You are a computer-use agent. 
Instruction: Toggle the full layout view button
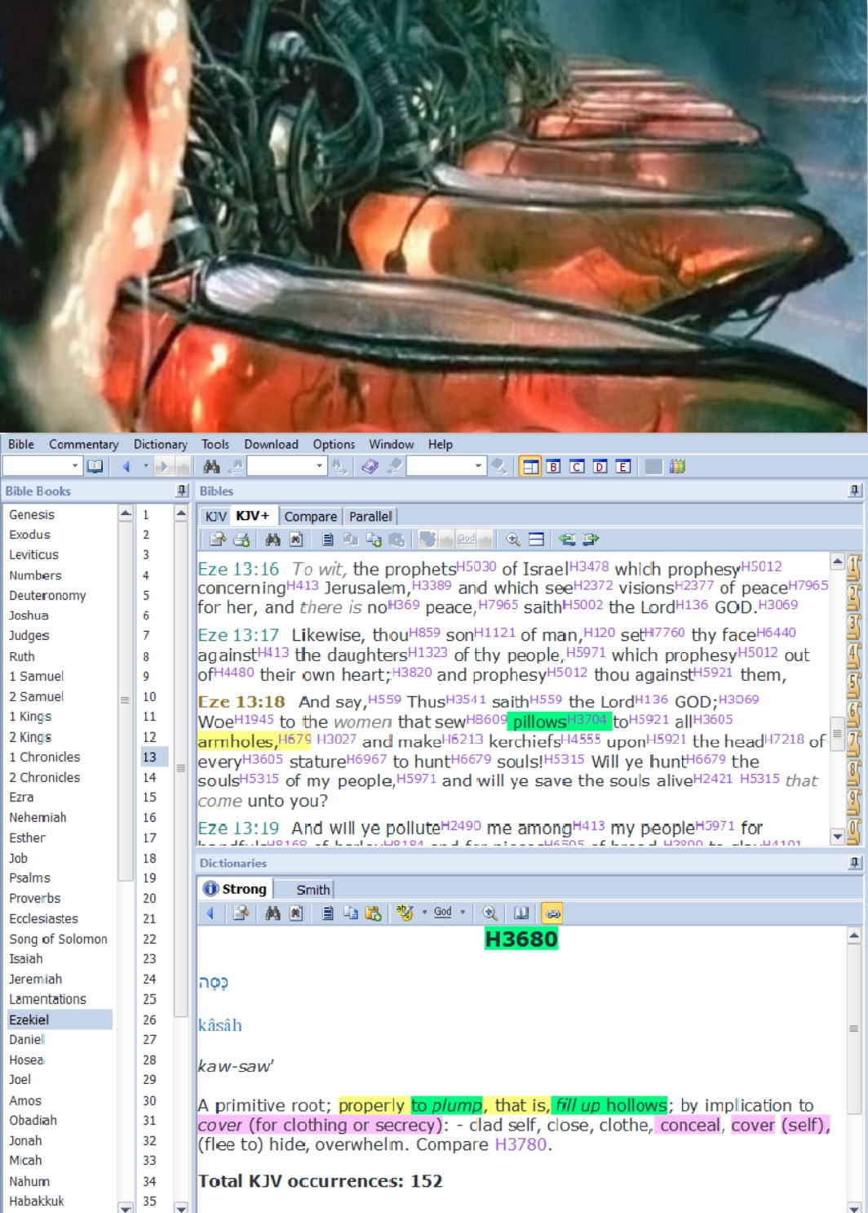tap(530, 466)
